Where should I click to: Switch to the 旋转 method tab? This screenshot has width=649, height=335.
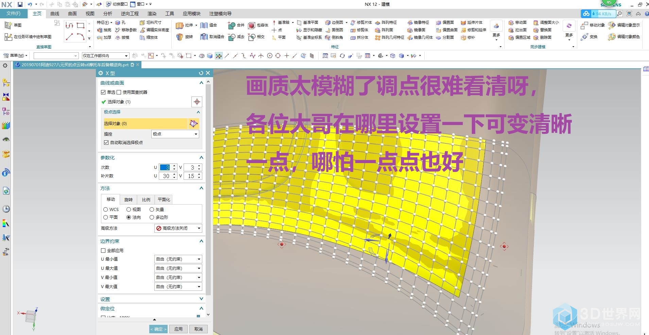[129, 199]
